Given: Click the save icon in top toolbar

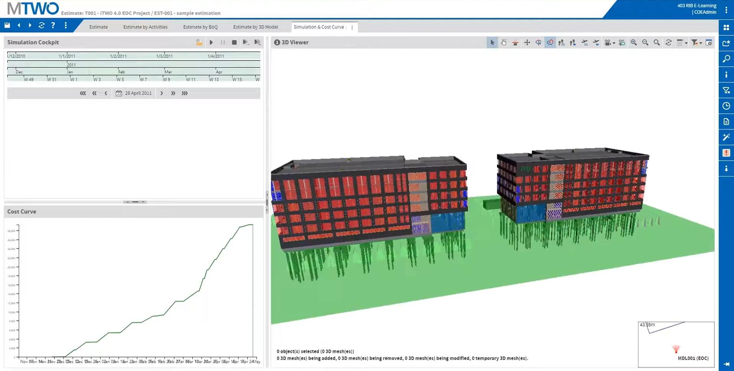Looking at the screenshot, I should click(7, 26).
